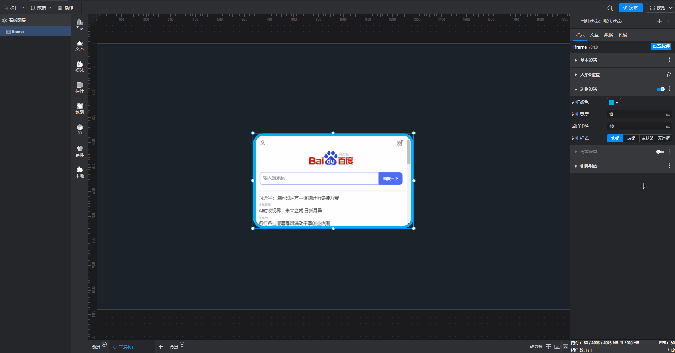This screenshot has height=353, width=675.
Task: Select the 虚线 dashed border style
Action: tap(631, 139)
